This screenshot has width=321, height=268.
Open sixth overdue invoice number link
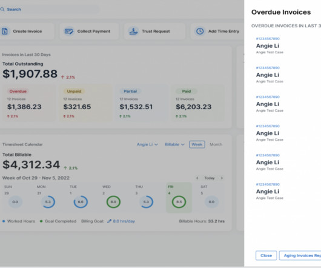(268, 184)
